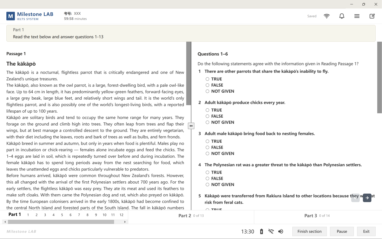Image resolution: width=382 pixels, height=239 pixels.
Task: Click the questions panel vertical scrollbar thumb
Action: point(380,78)
